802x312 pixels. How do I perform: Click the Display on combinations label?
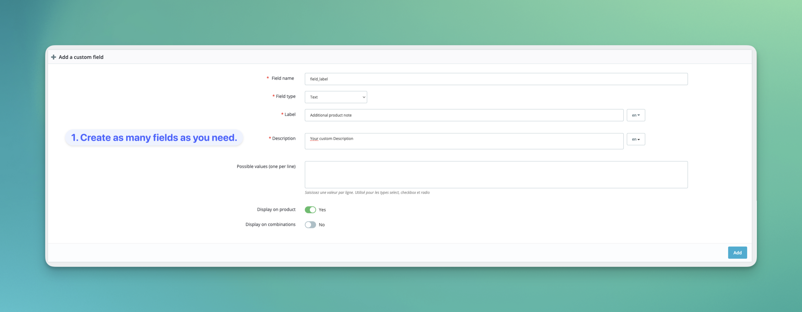click(x=270, y=225)
